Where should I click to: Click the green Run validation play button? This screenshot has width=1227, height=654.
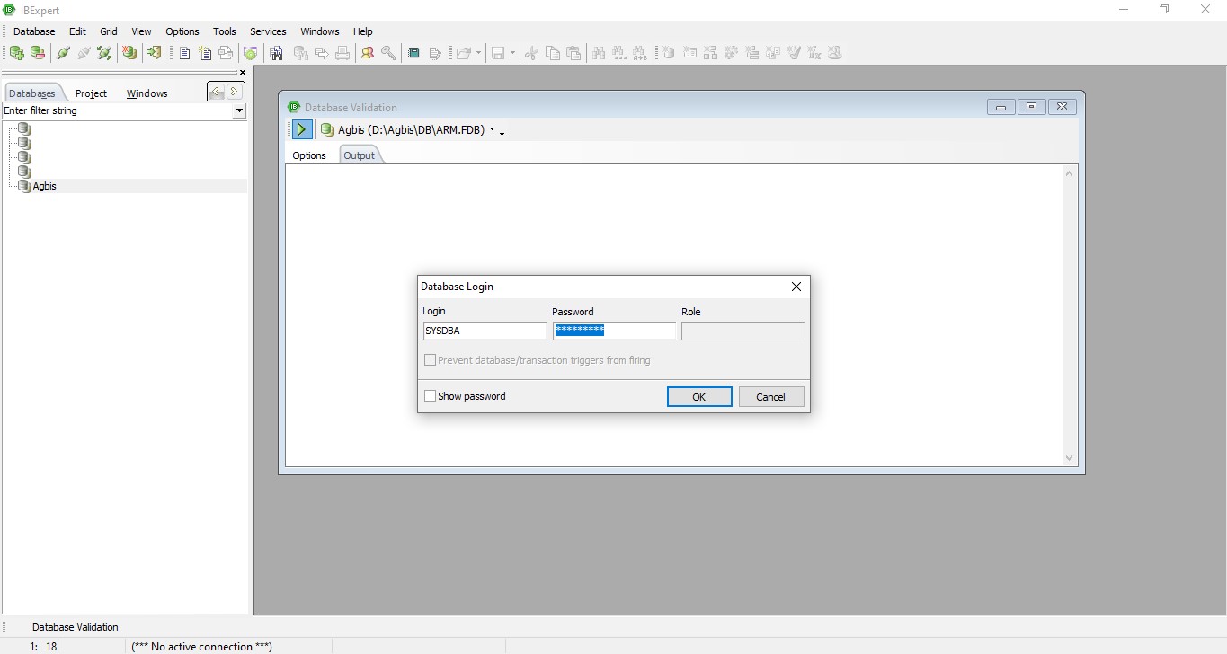pyautogui.click(x=301, y=129)
